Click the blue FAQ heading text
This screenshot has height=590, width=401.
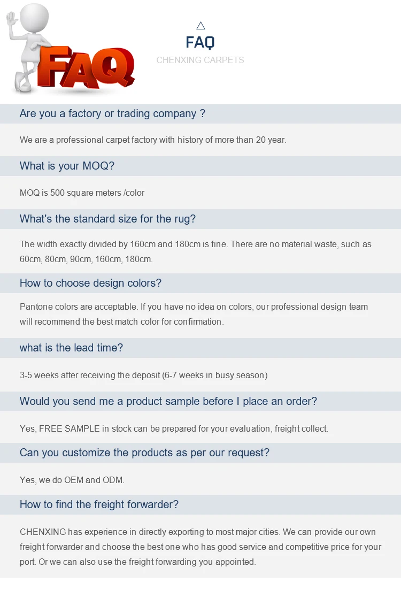pyautogui.click(x=200, y=42)
